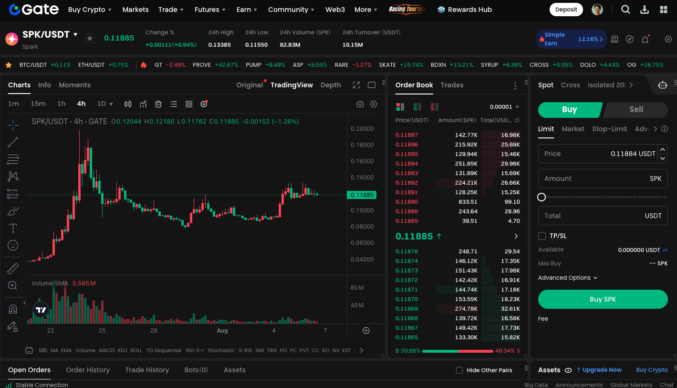Pick the brush drawing tool
Screen dimensions: 677x388
coord(13,211)
